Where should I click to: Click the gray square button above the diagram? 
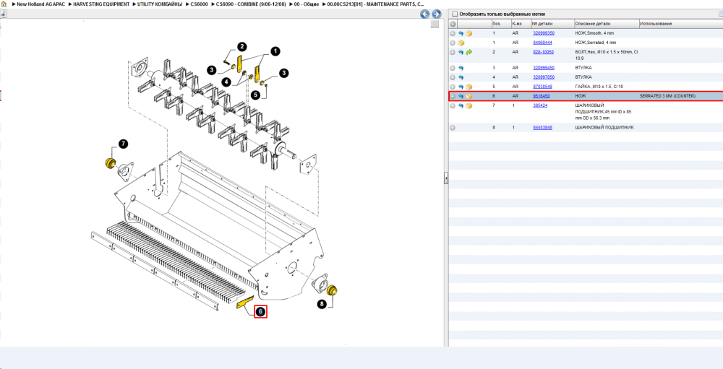point(435,25)
